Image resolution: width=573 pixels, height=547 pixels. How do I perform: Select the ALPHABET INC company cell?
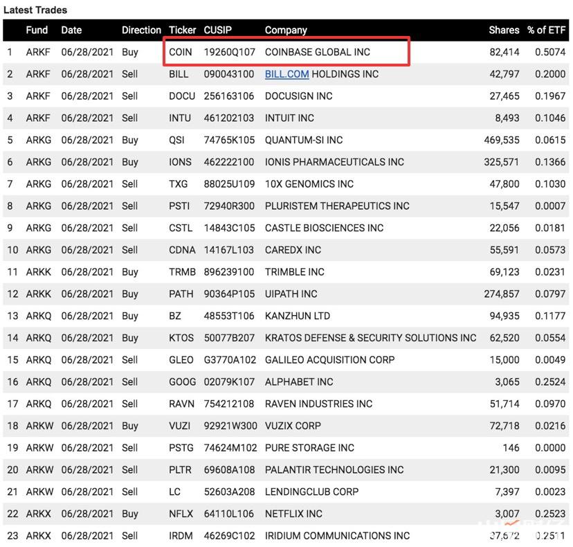(299, 382)
